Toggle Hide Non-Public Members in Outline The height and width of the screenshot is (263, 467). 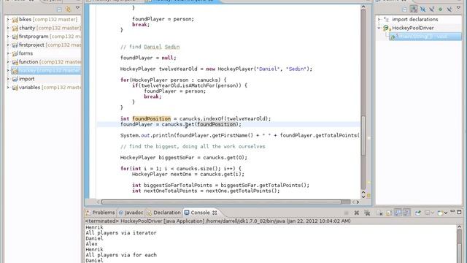point(440,9)
